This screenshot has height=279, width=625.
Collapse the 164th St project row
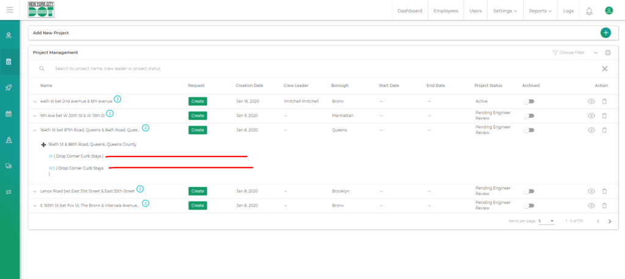35,130
